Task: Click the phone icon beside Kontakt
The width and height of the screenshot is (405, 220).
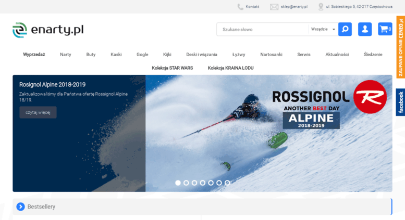Action: pos(240,7)
